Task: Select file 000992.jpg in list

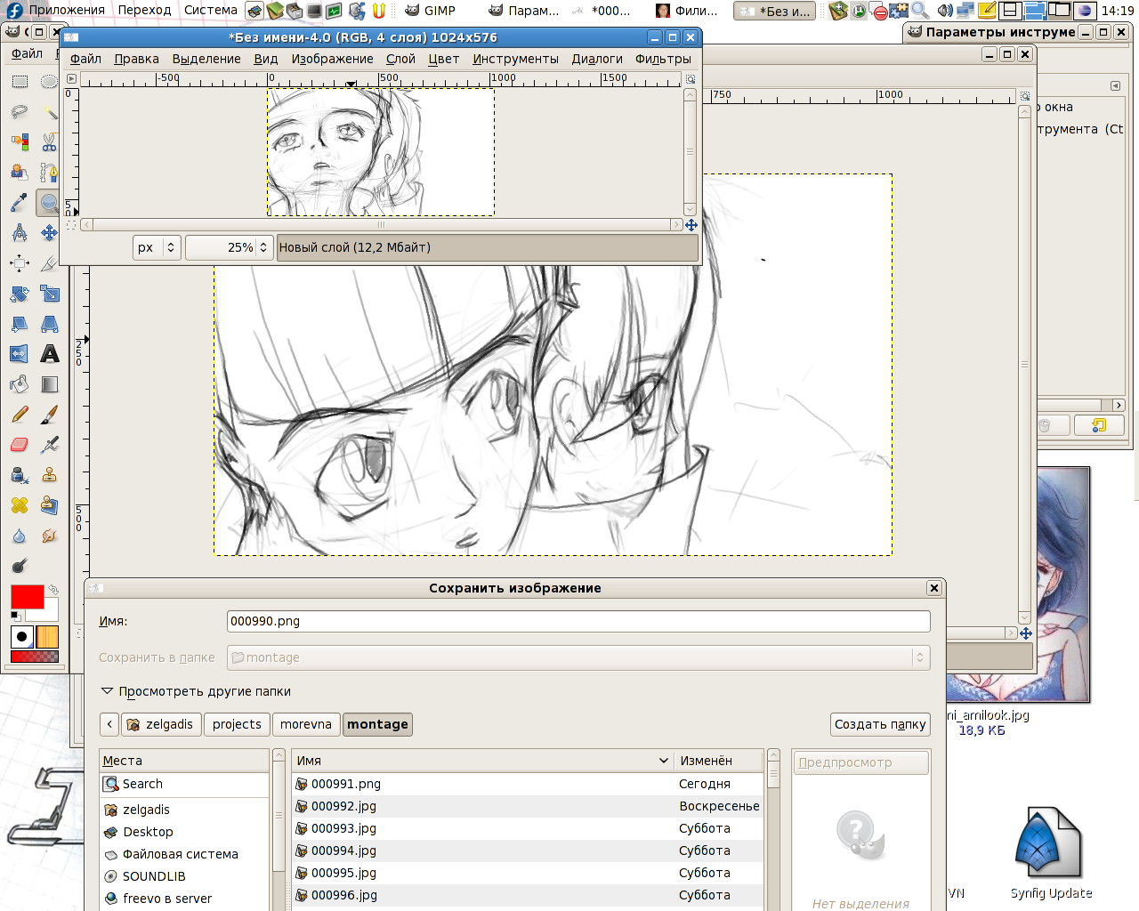Action: (x=528, y=806)
